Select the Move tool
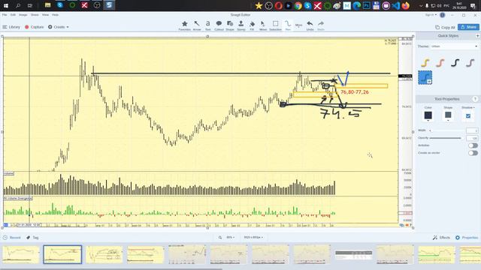Image resolution: width=481 pixels, height=270 pixels. (263, 25)
